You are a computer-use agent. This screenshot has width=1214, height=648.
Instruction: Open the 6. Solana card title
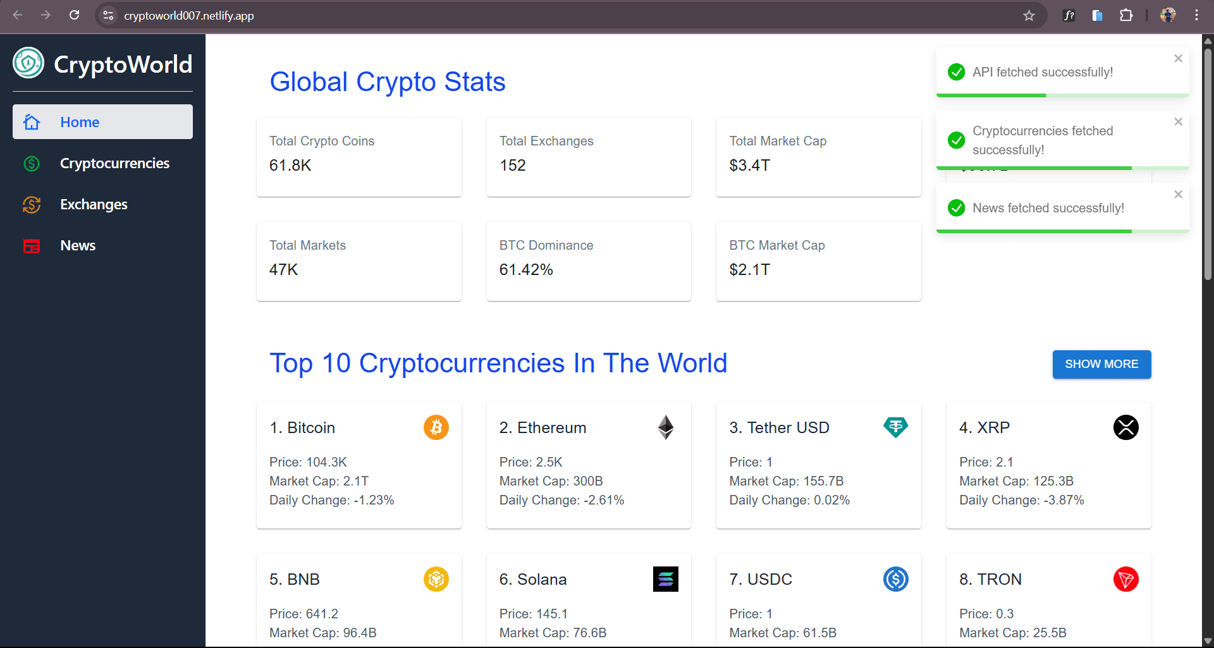pos(533,580)
